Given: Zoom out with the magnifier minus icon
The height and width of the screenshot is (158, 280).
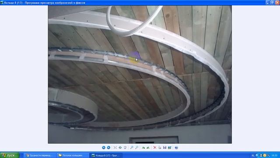Looking at the screenshot, I should click(137, 147).
